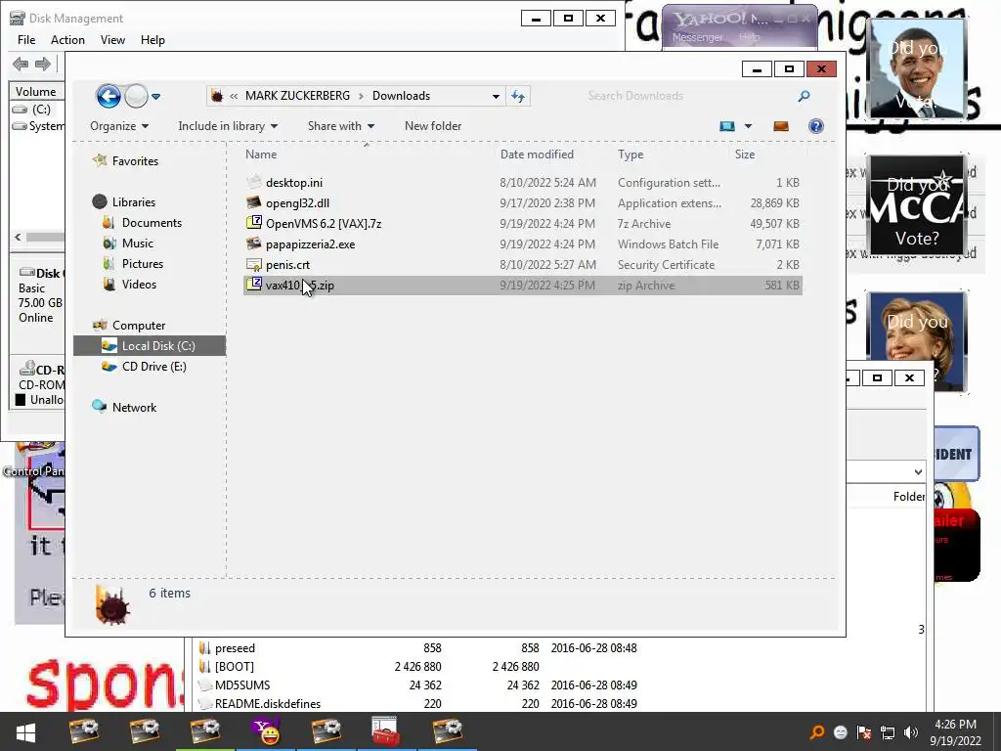Select preseed folder in background file list
Image resolution: width=1001 pixels, height=751 pixels.
[235, 648]
